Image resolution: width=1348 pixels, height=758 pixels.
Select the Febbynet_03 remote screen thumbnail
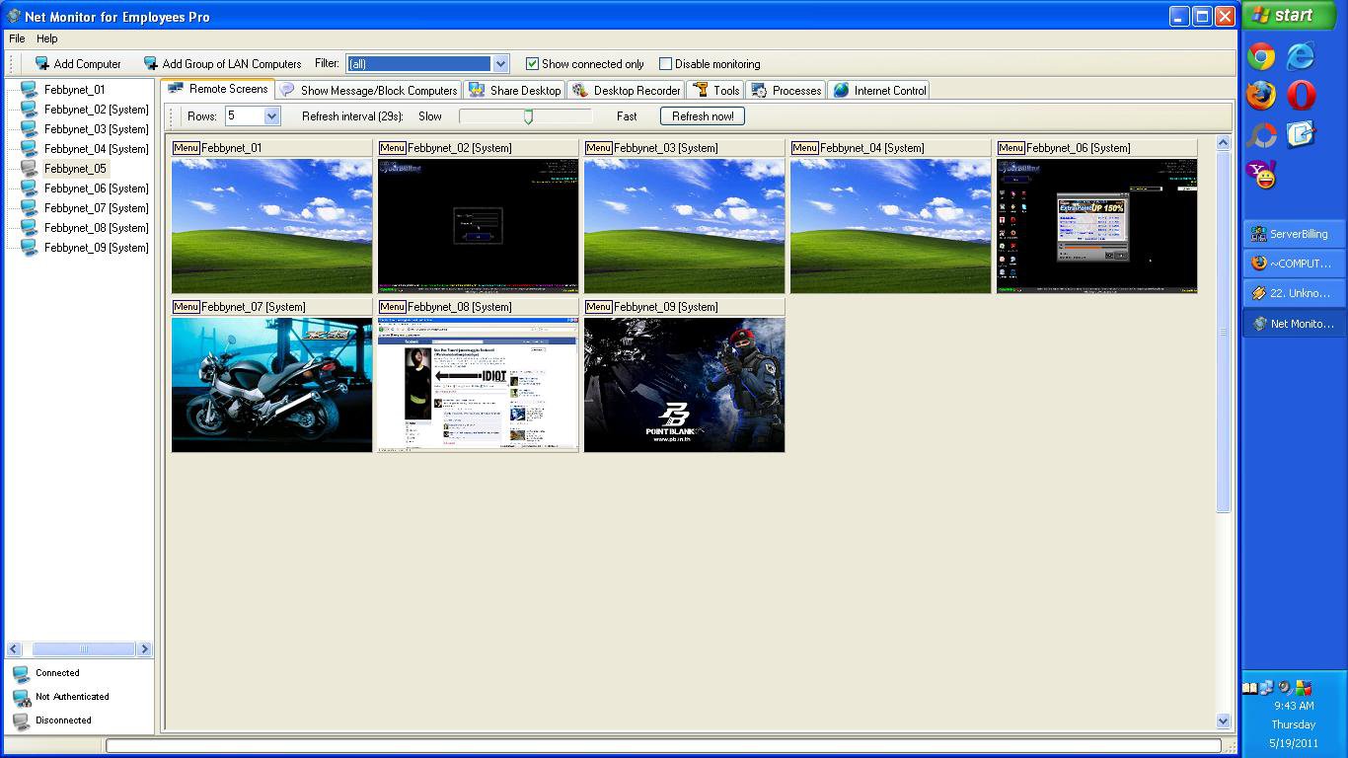point(684,226)
